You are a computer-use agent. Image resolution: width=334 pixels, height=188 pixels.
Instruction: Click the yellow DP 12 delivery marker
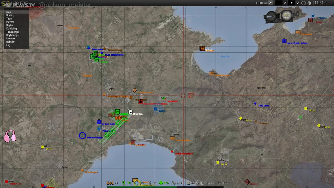[x=43, y=147]
